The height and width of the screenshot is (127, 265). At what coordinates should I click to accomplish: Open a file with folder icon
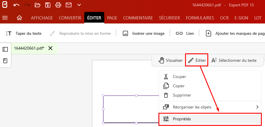pos(38,5)
